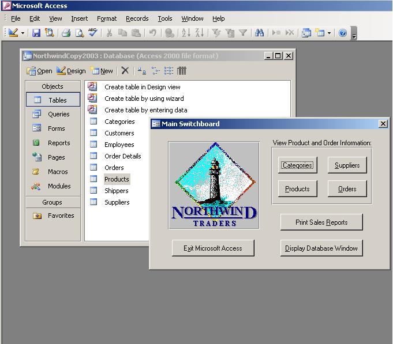This screenshot has height=344, width=393.
Task: Run the Spelling check toolbar icon
Action: (93, 33)
